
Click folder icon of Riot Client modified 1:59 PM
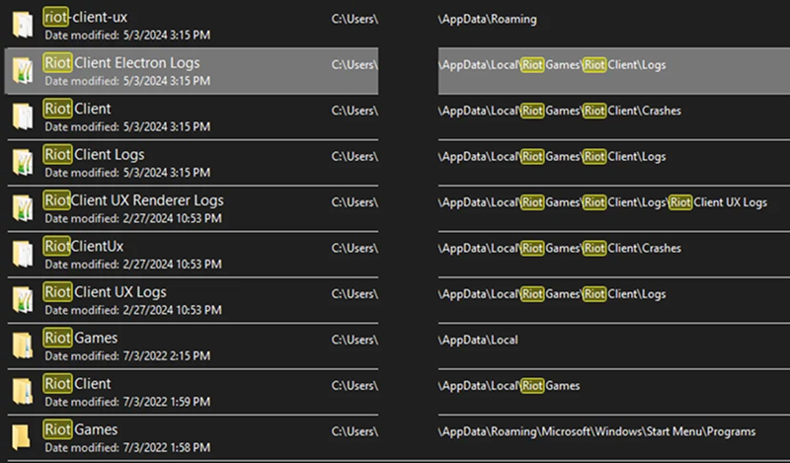(x=23, y=392)
